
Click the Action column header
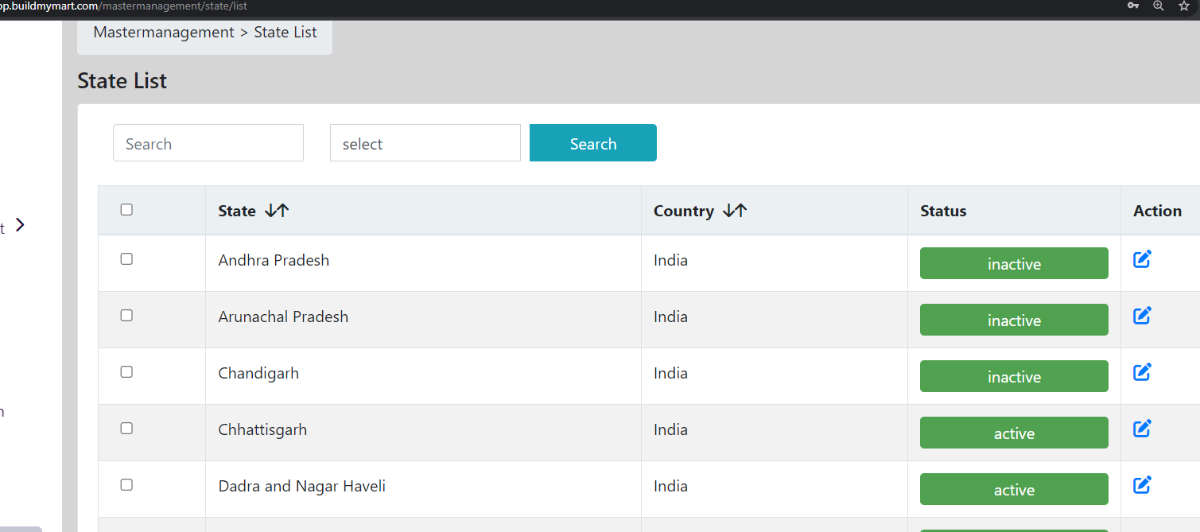click(x=1157, y=211)
